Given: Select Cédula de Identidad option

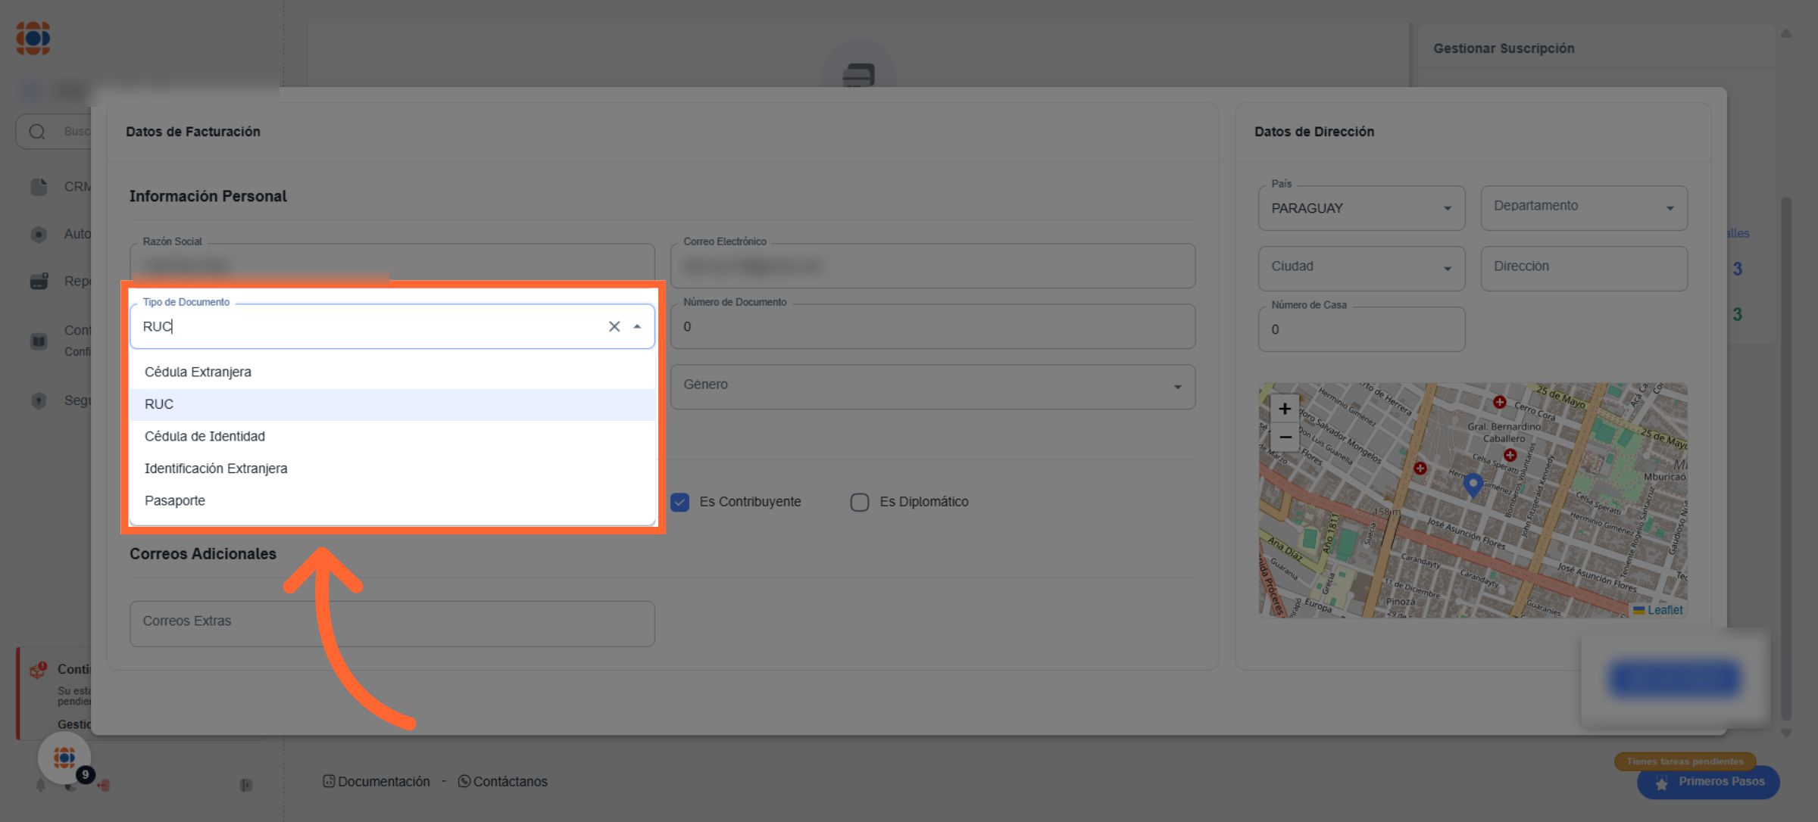Looking at the screenshot, I should [205, 436].
